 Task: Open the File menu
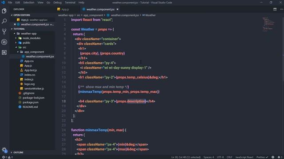click(x=10, y=3)
